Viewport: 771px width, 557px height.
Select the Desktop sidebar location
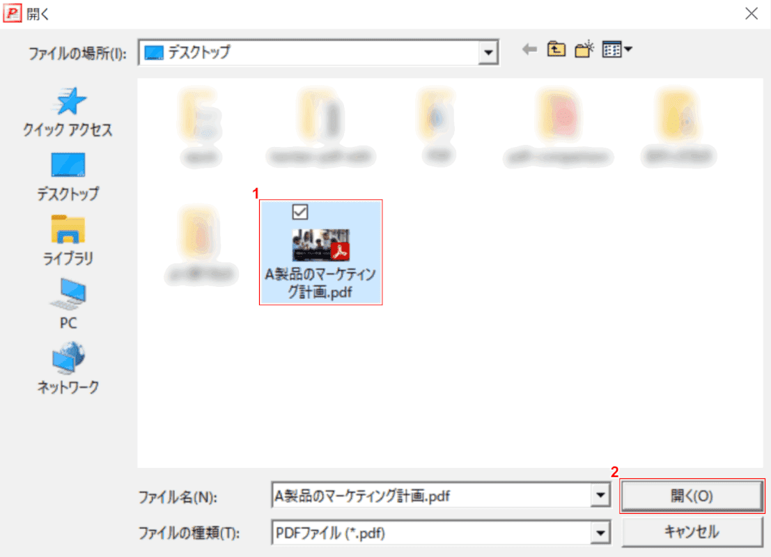68,177
